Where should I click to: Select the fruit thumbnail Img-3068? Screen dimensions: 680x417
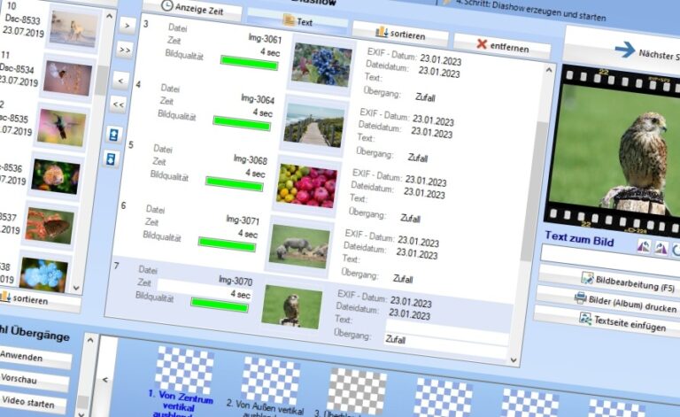tap(306, 186)
